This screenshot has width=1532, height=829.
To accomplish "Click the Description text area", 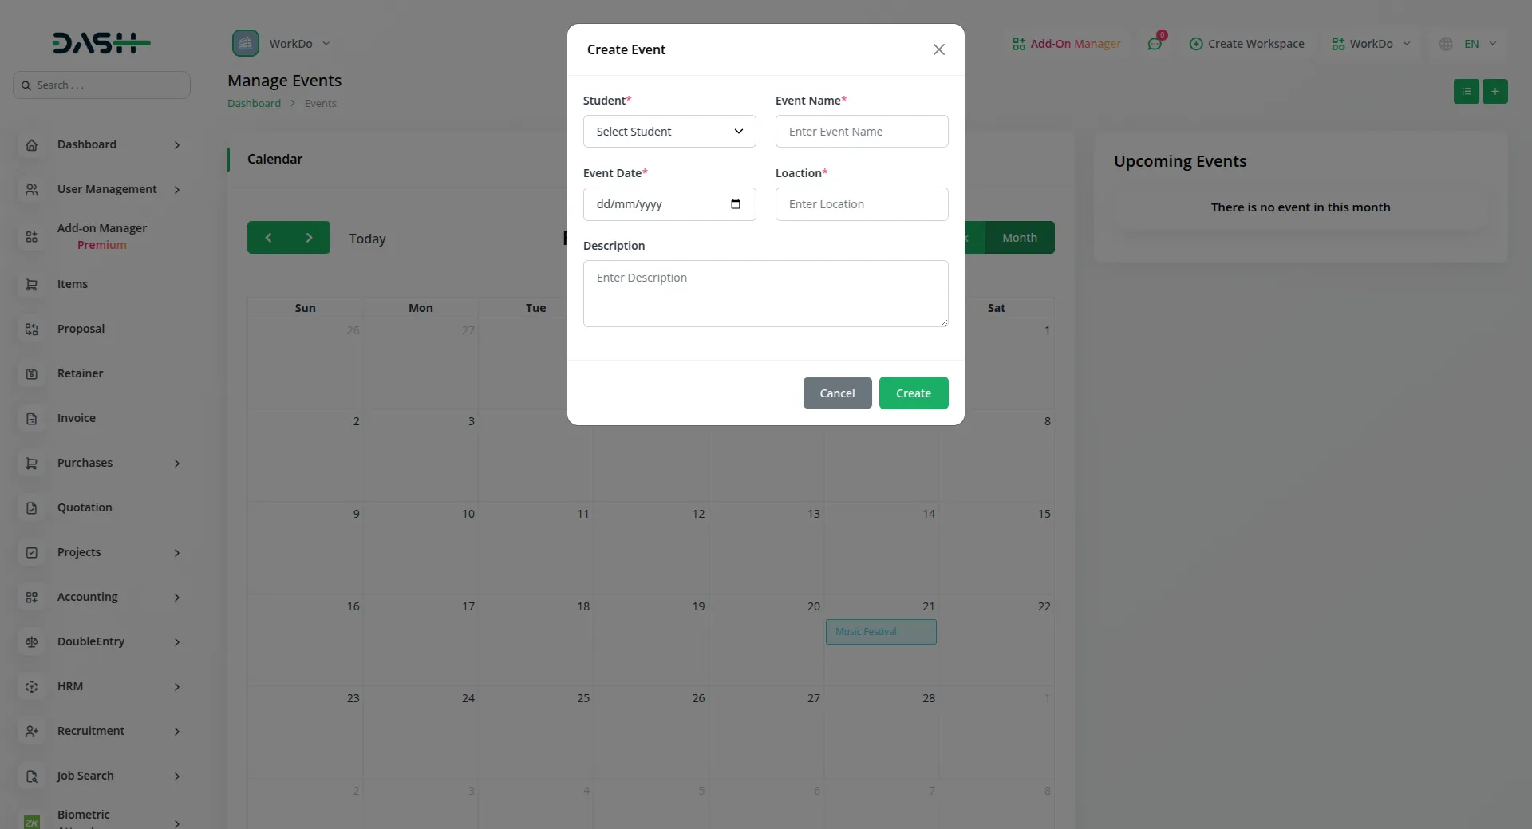I will click(x=765, y=294).
